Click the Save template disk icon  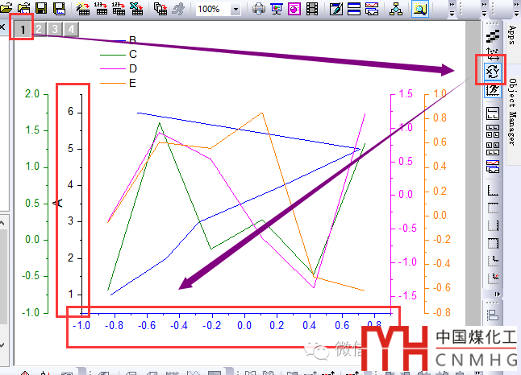click(60, 9)
